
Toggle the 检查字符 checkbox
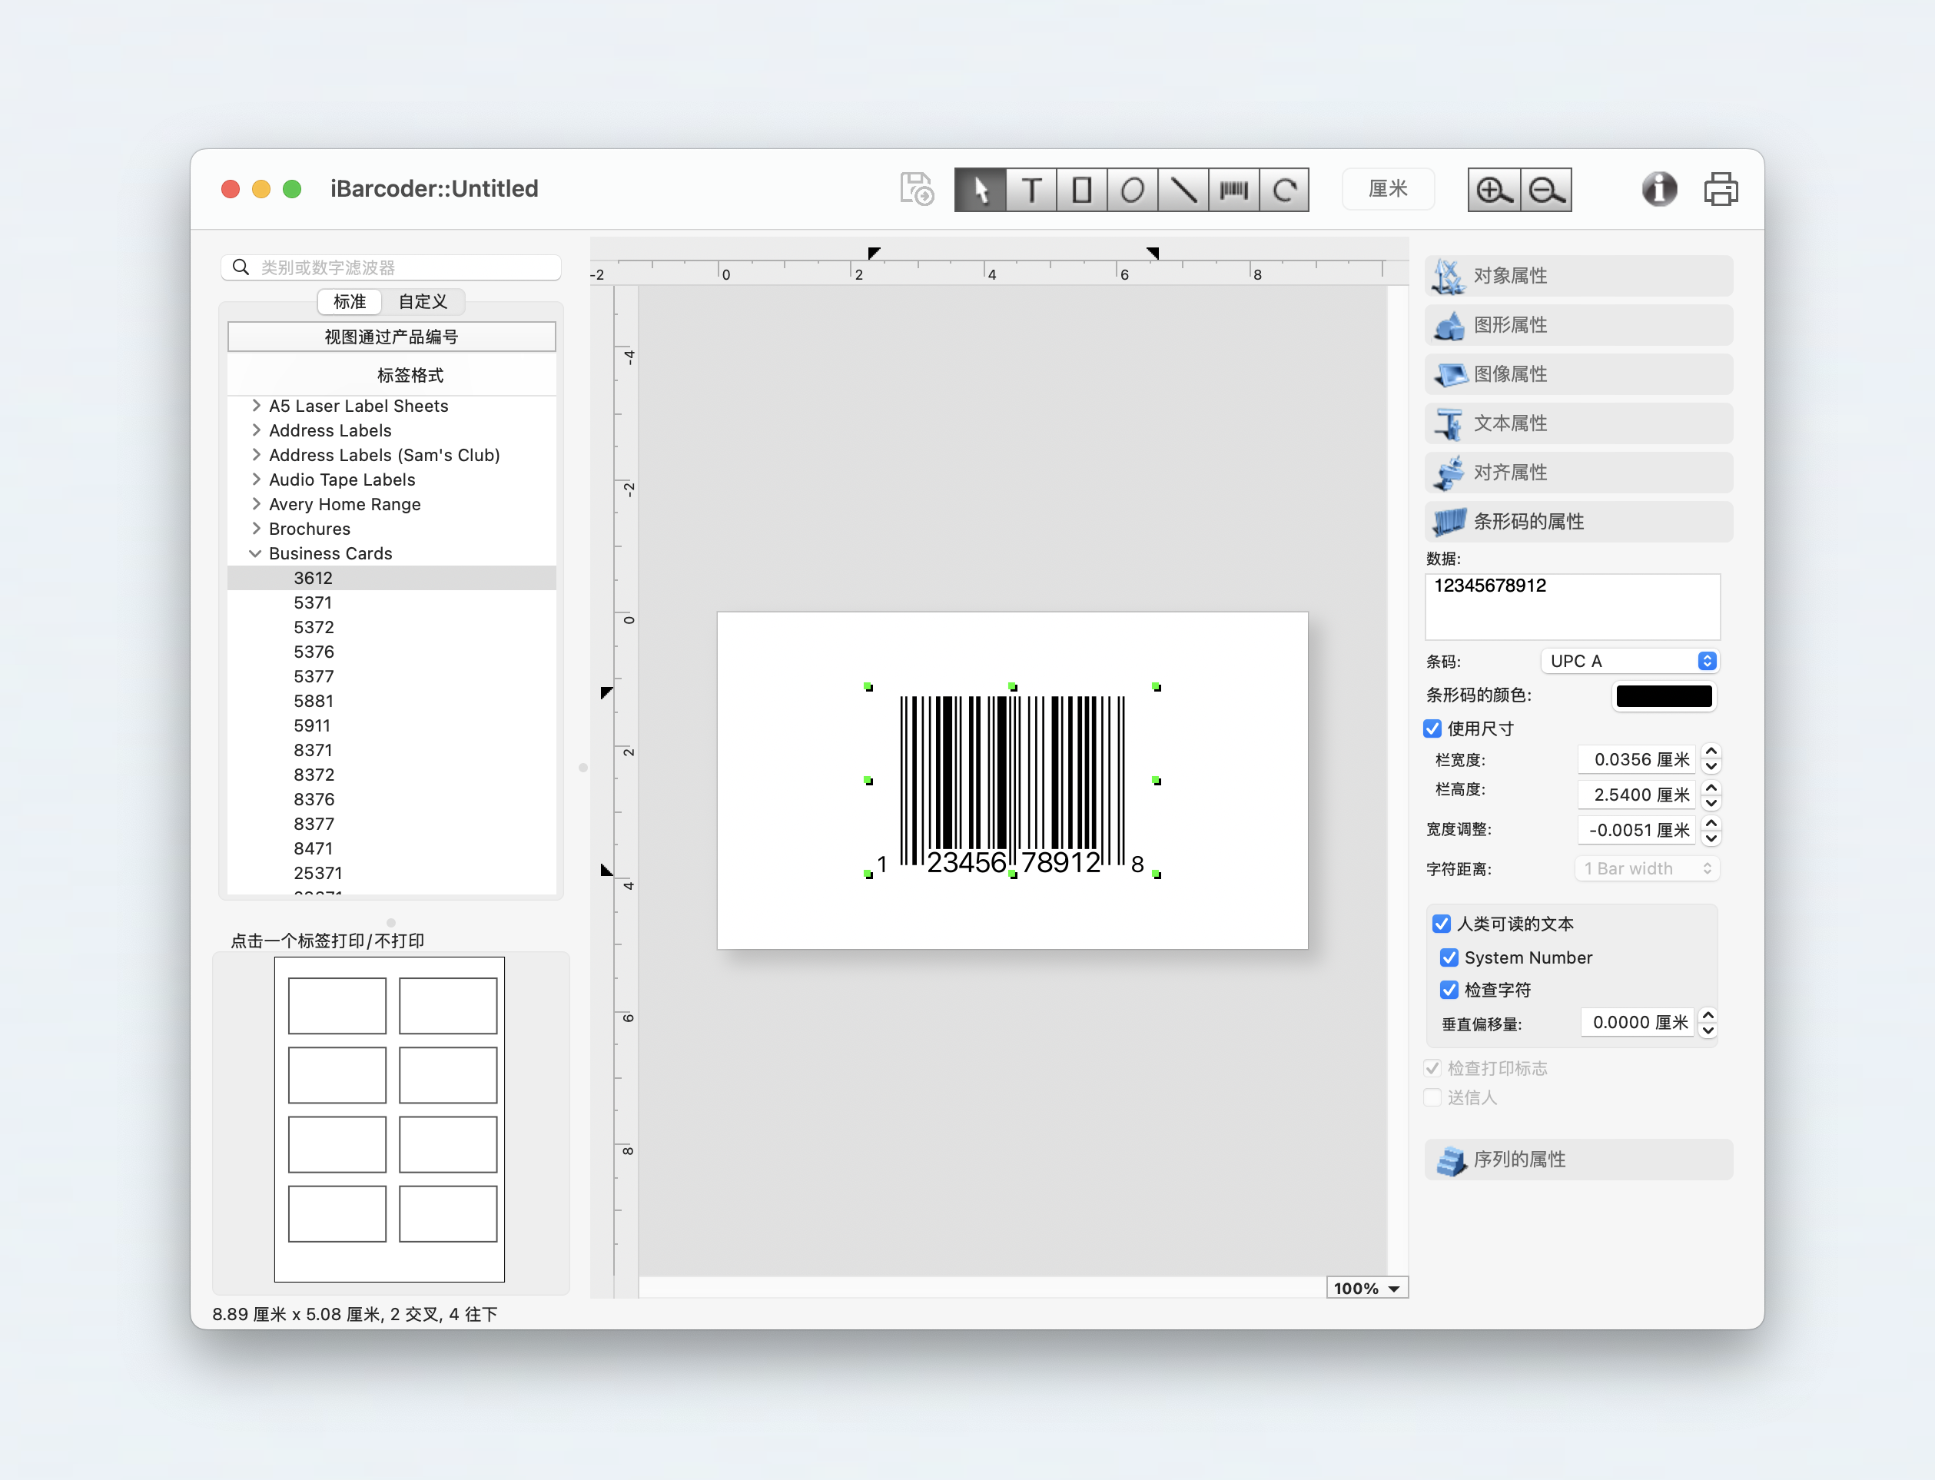(1449, 991)
